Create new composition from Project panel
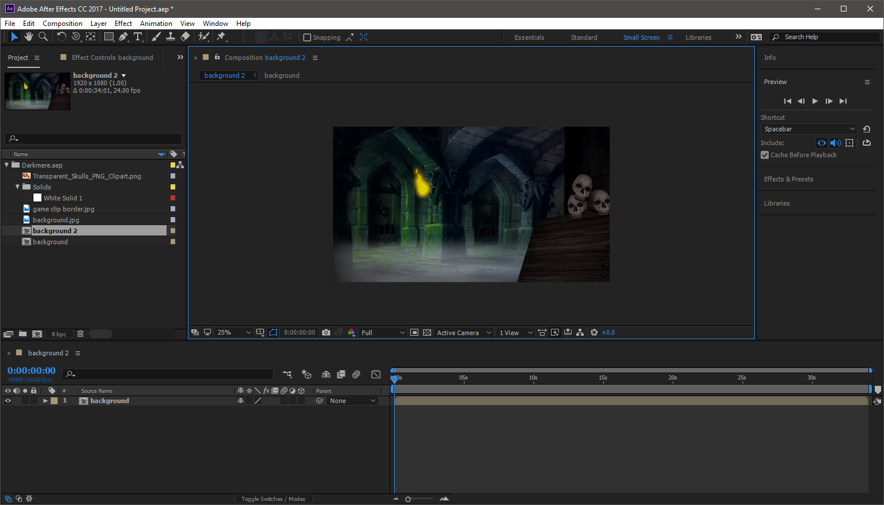Viewport: 884px width, 505px height. (x=37, y=334)
